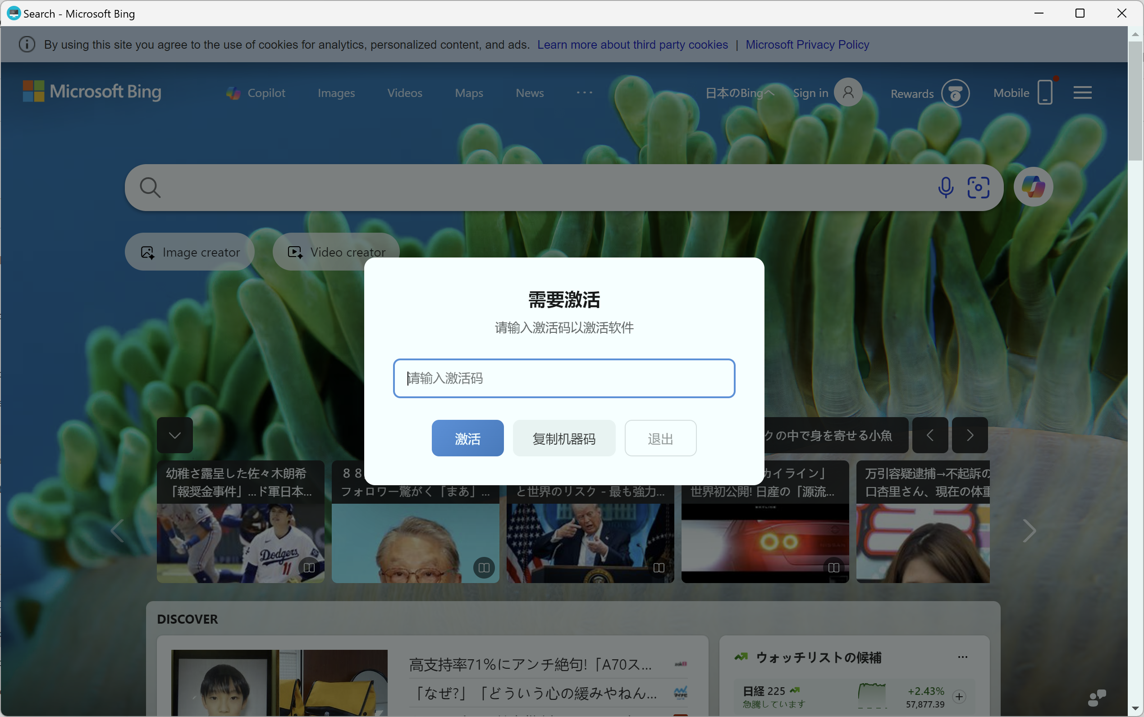Viewport: 1144px width, 717px height.
Task: Open Microsoft Rewards via its icon
Action: point(956,93)
